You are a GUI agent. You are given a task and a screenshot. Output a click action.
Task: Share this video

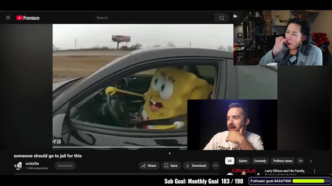click(149, 166)
